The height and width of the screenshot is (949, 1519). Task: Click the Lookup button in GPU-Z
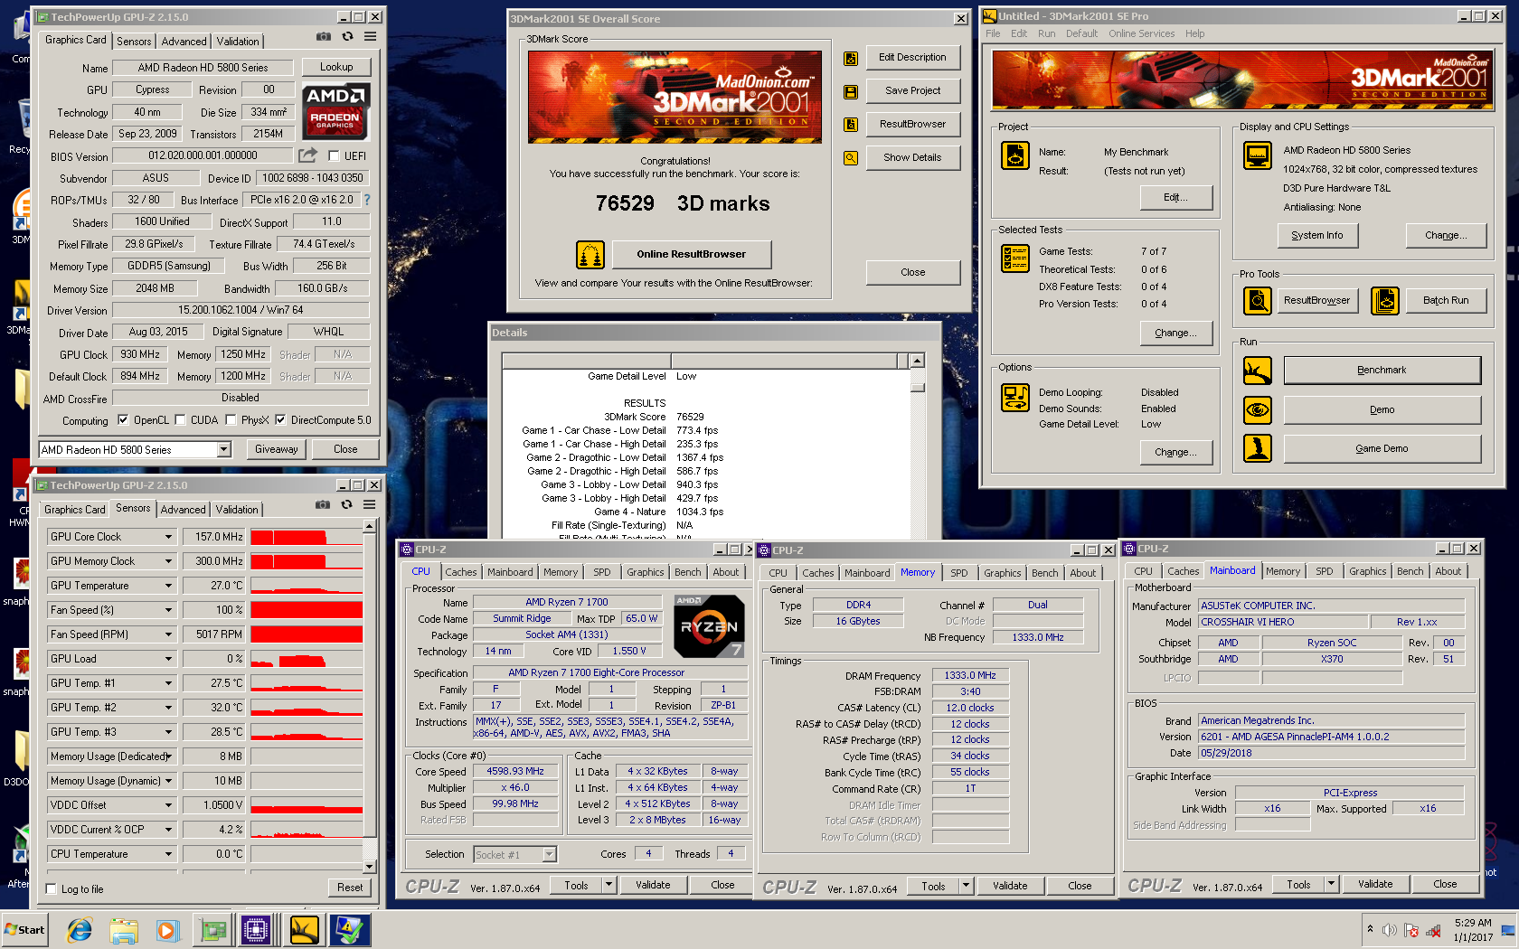pyautogui.click(x=336, y=67)
